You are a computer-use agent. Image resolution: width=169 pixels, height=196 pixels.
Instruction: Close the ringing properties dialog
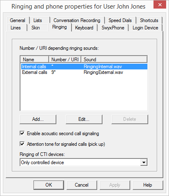pyautogui.click(x=160, y=5)
